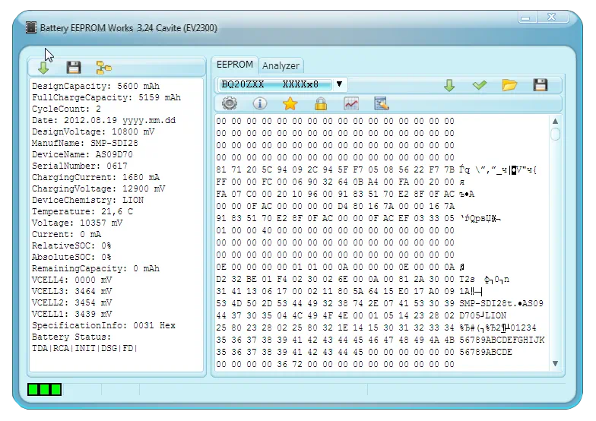Click the edit form pencil icon
Viewport: 596px width, 421px height.
point(381,104)
